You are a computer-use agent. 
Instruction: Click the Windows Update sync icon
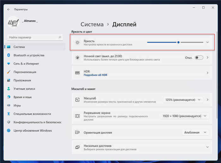[9, 130]
